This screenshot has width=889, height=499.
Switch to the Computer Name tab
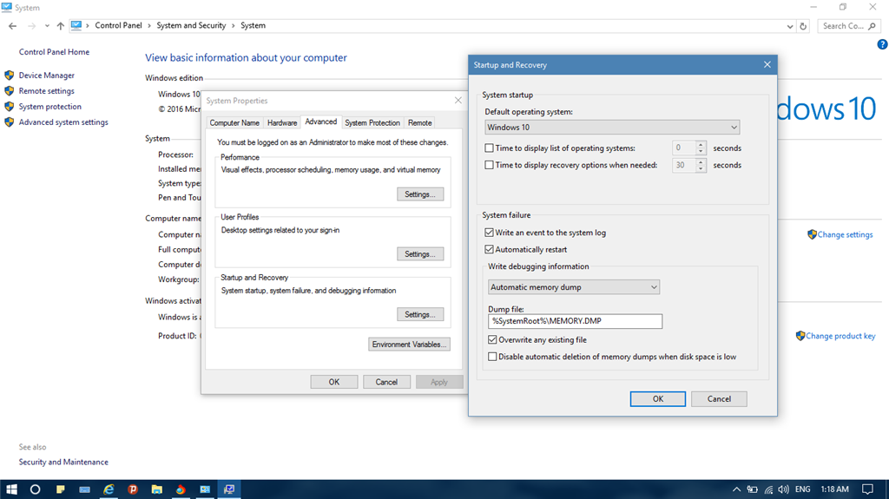234,122
